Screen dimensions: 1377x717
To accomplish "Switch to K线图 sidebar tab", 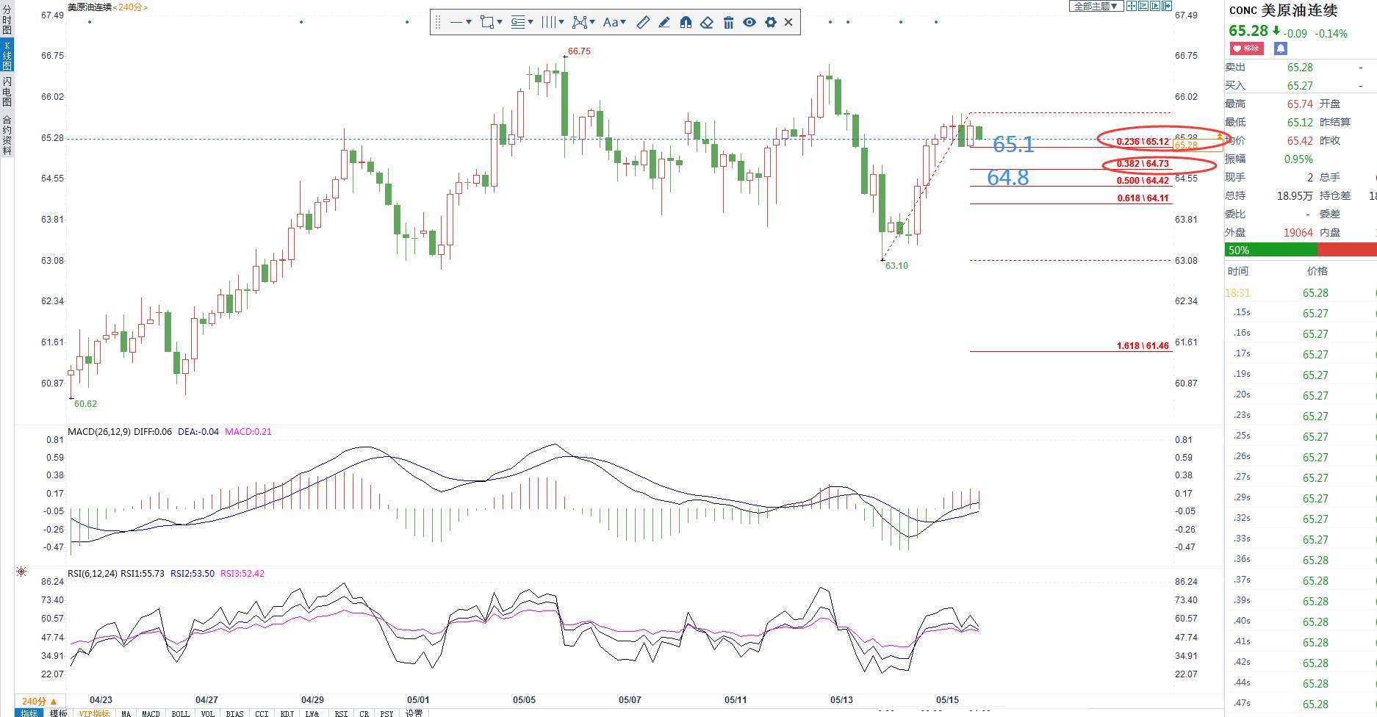I will click(x=7, y=56).
